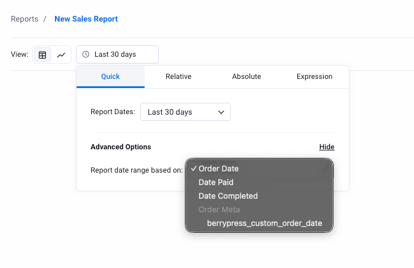
Task: Switch to line chart view icon
Action: [x=61, y=55]
